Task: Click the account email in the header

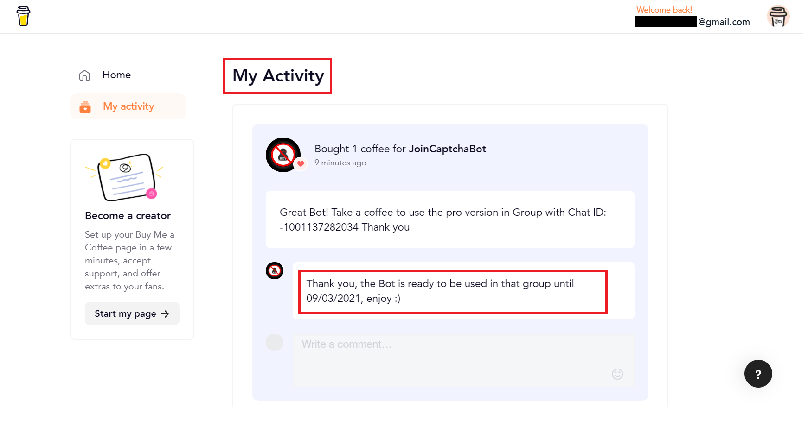Action: pyautogui.click(x=724, y=22)
